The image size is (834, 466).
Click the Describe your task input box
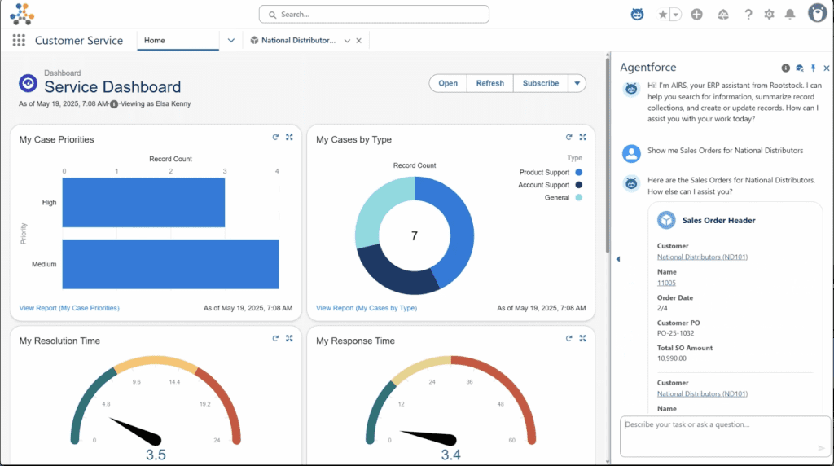[x=725, y=436]
